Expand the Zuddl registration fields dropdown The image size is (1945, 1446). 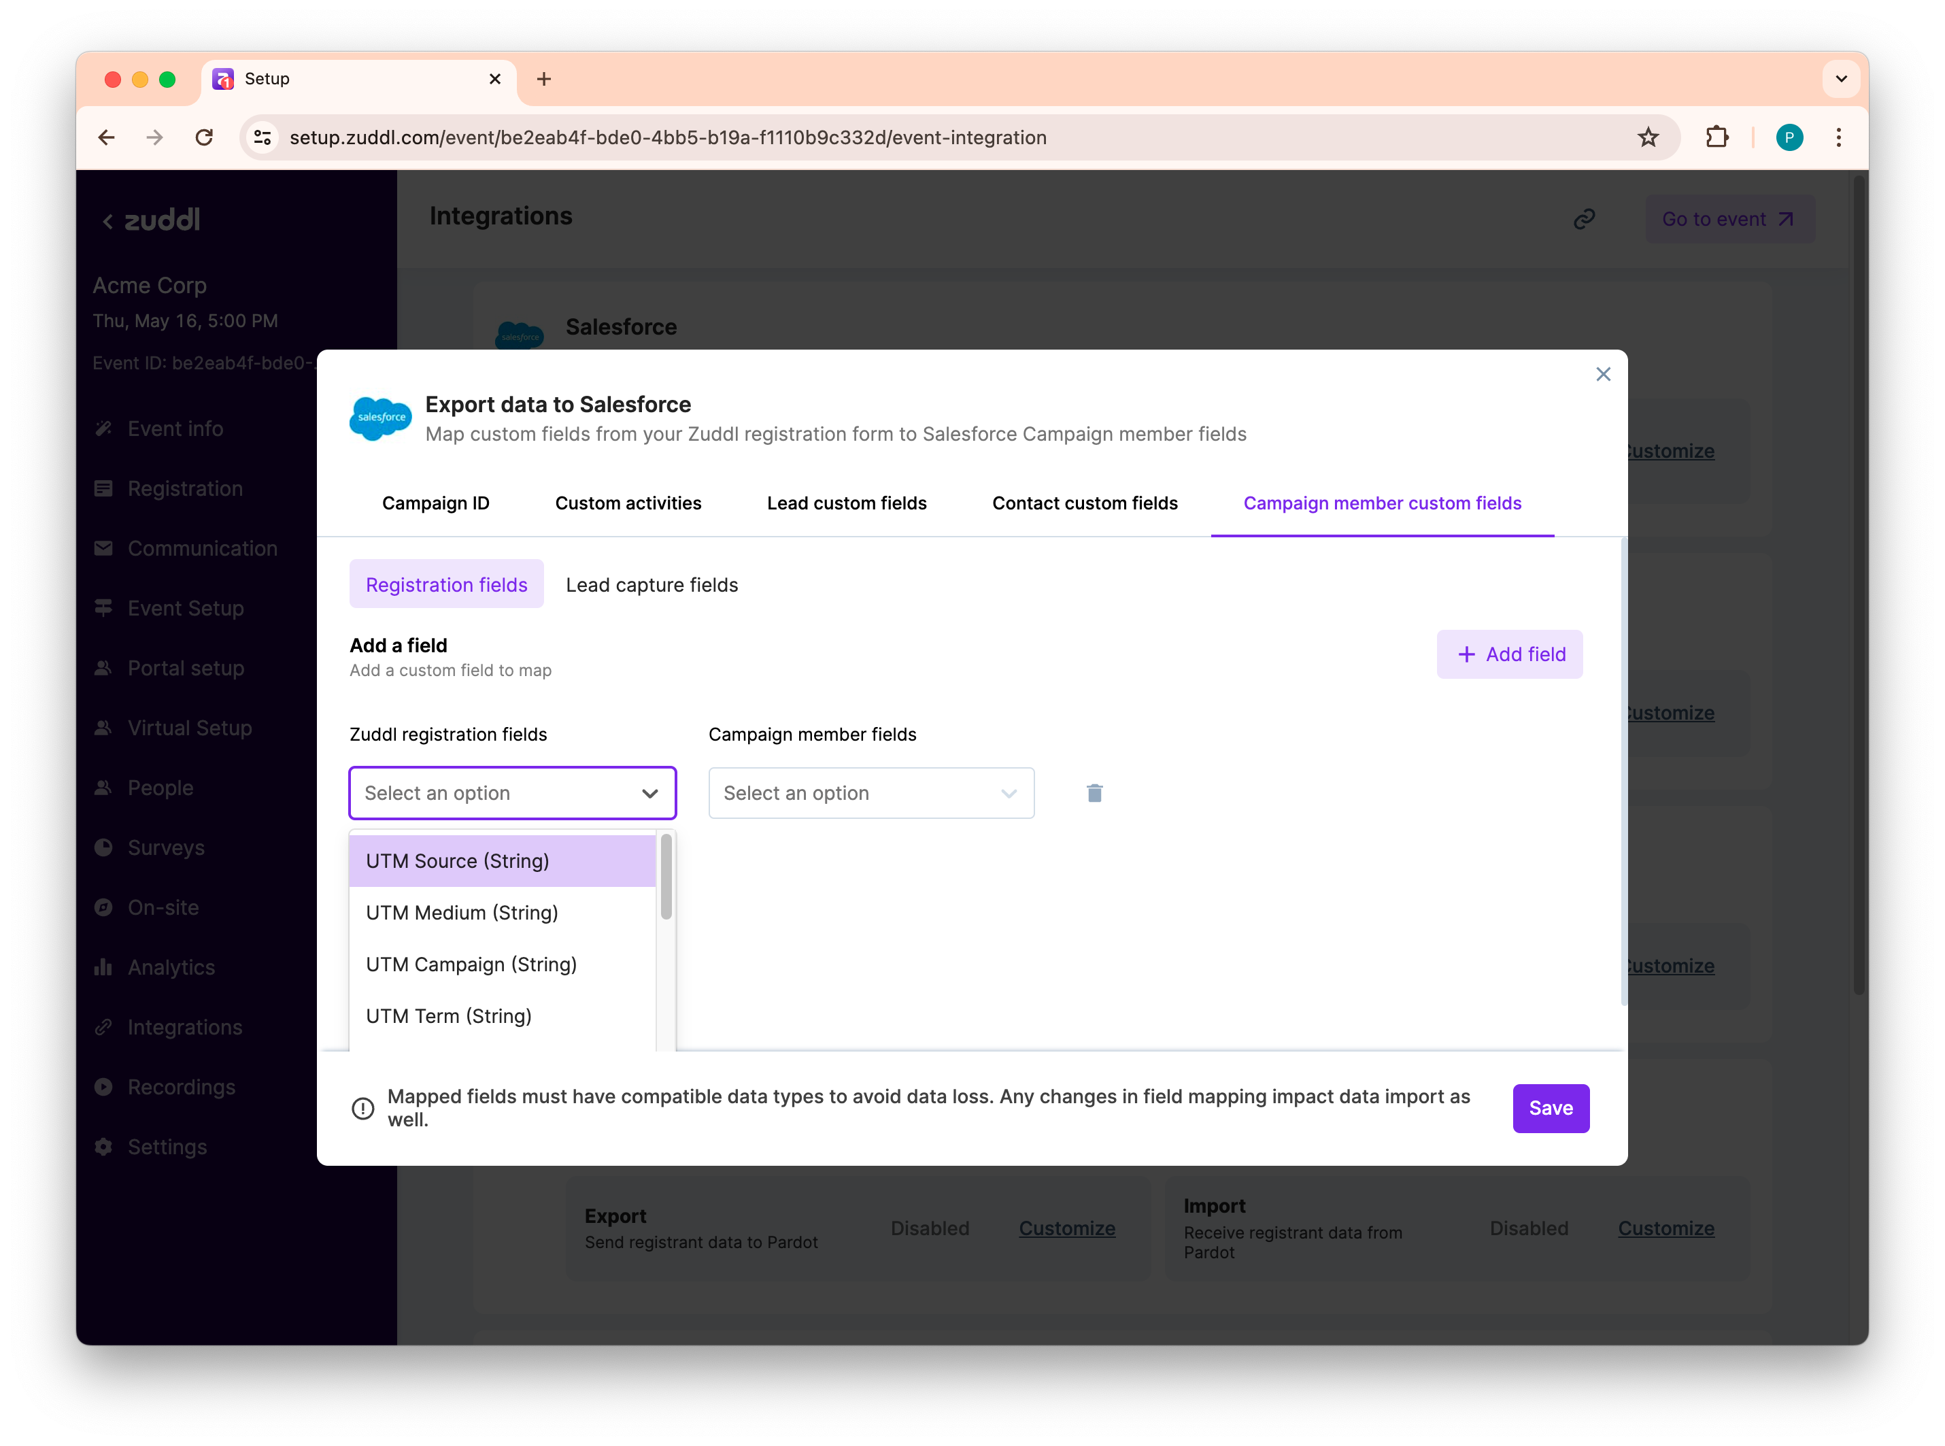coord(512,793)
